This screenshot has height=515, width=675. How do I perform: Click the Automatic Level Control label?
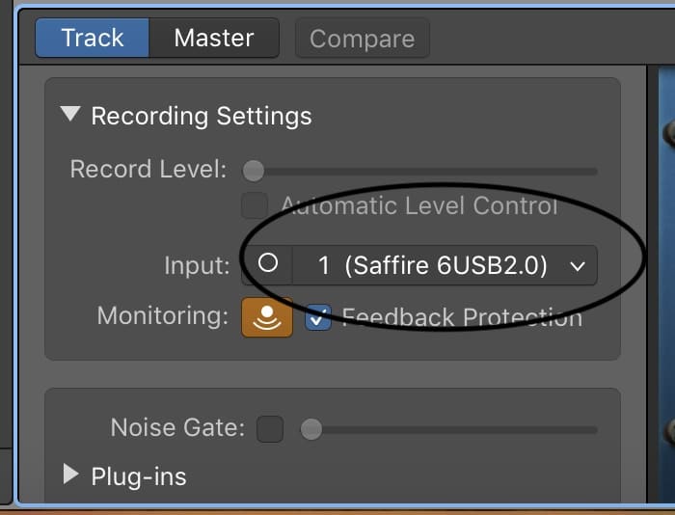pos(419,205)
